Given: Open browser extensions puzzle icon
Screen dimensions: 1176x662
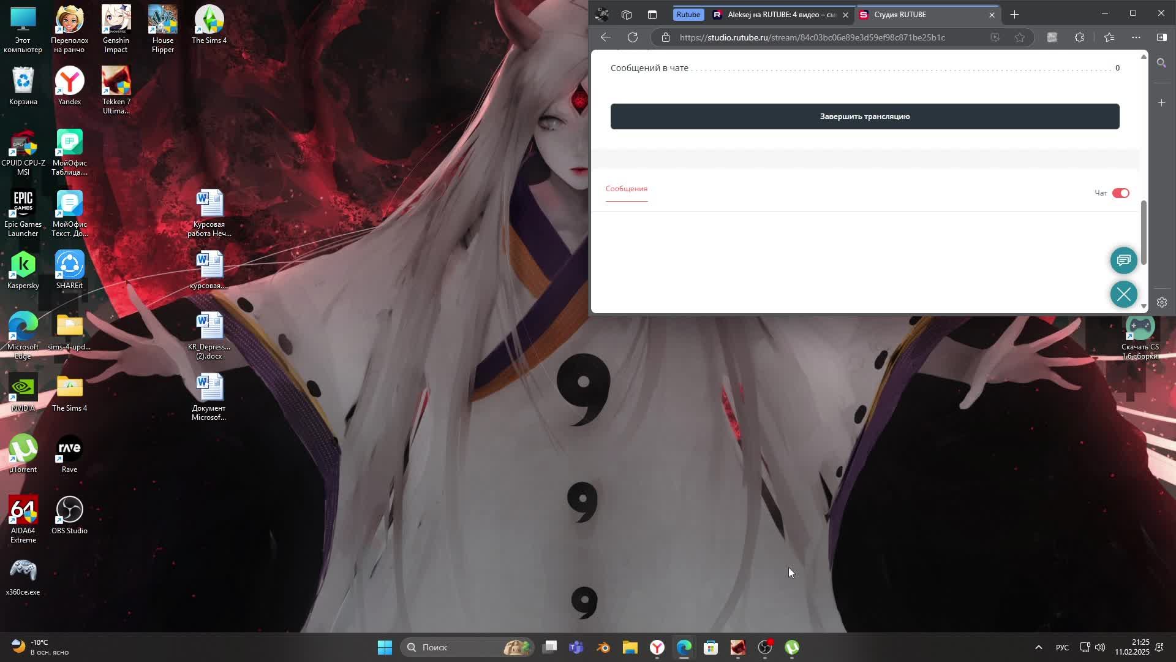Looking at the screenshot, I should [x=1079, y=37].
